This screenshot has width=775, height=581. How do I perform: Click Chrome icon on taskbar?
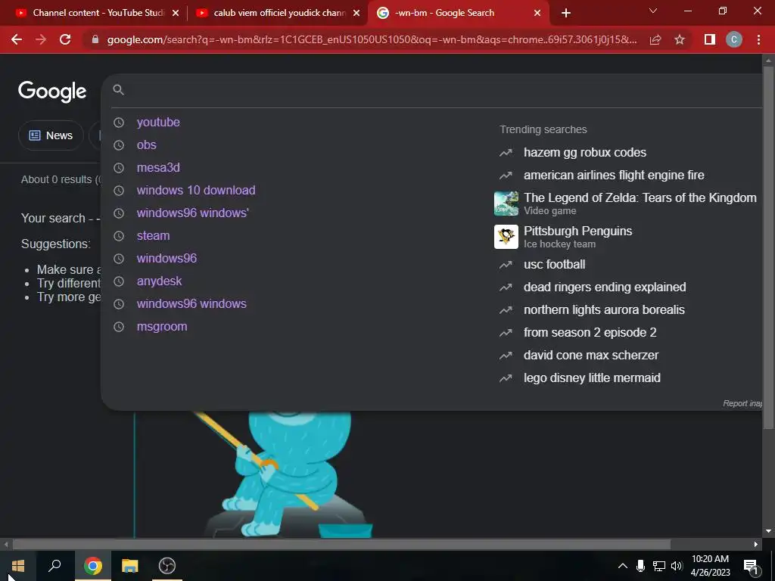92,566
